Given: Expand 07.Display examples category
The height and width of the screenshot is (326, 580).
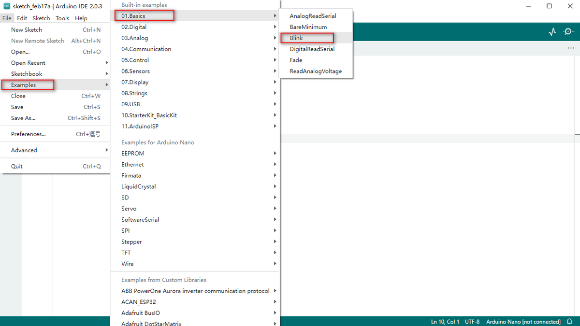Looking at the screenshot, I should click(x=195, y=82).
